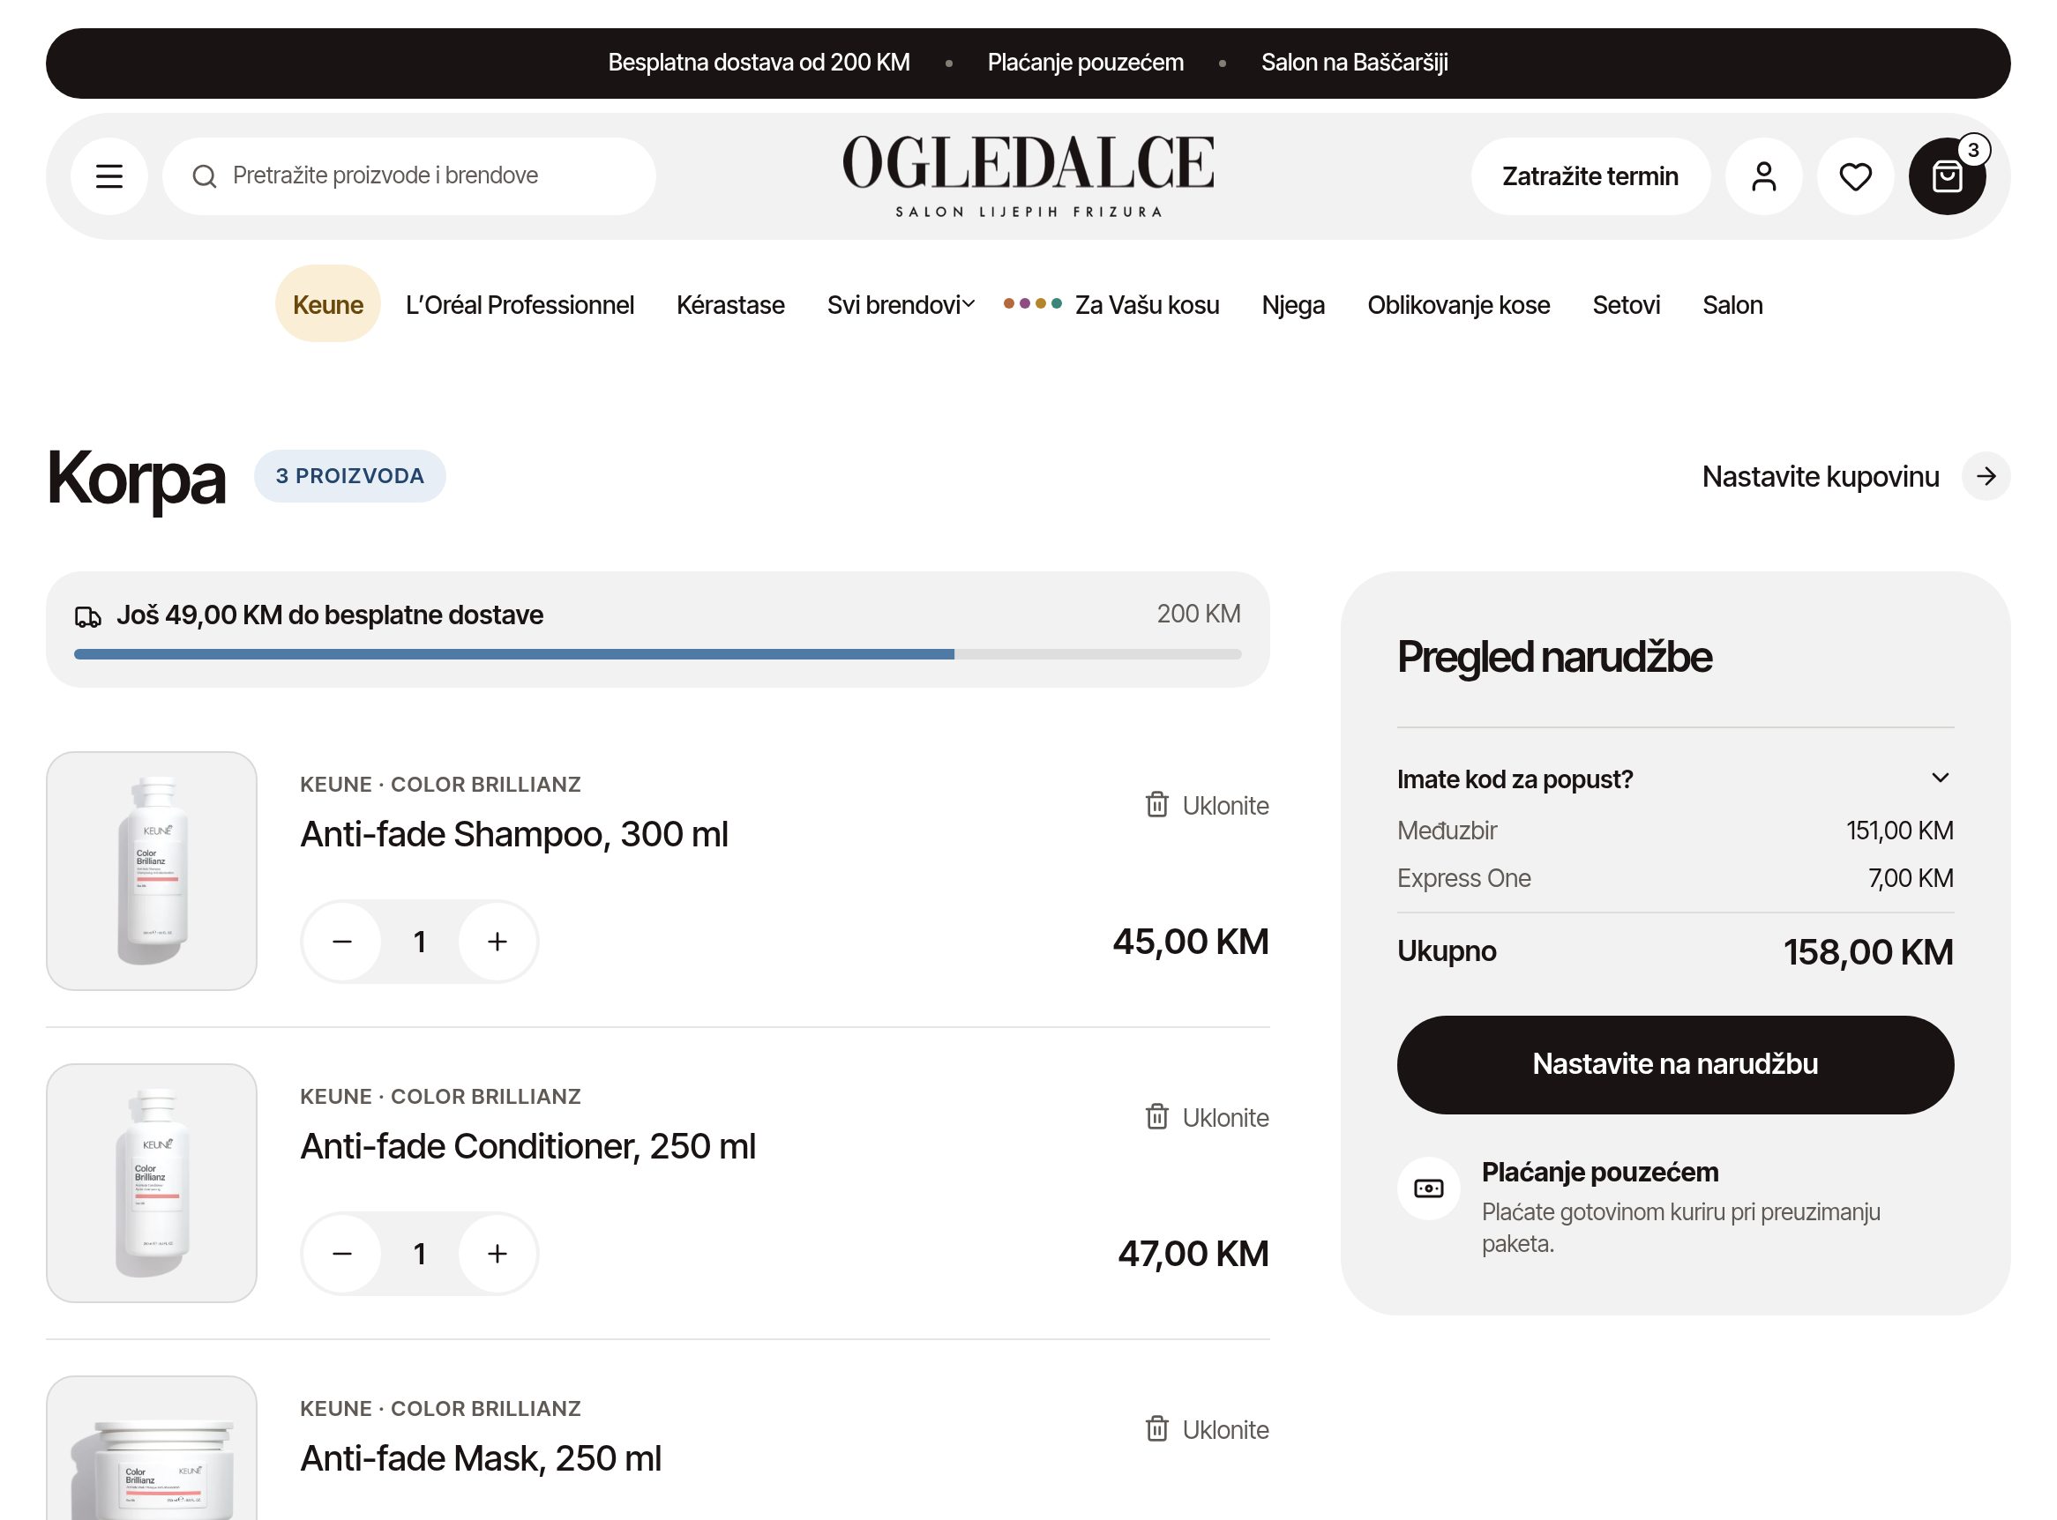
Task: Decrease quantity of Anti-fade Conditioner
Action: (x=342, y=1253)
